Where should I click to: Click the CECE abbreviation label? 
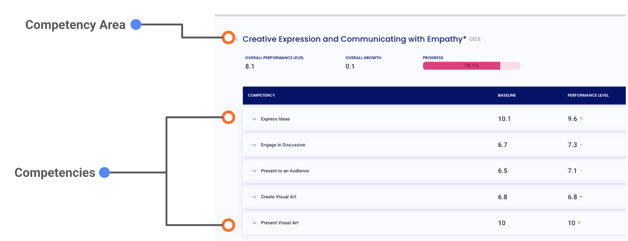(475, 39)
